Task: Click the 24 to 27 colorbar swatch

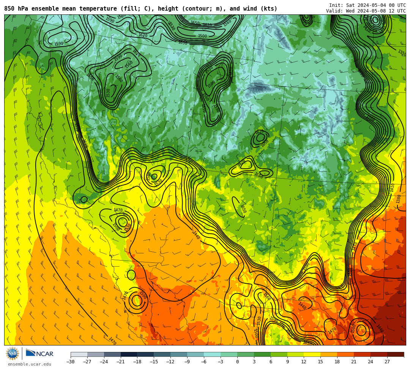Action: (x=379, y=354)
